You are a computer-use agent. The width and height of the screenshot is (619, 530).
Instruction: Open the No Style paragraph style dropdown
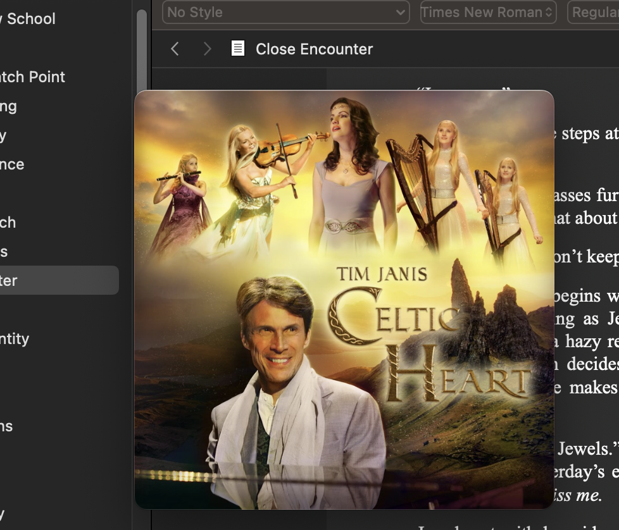(286, 12)
